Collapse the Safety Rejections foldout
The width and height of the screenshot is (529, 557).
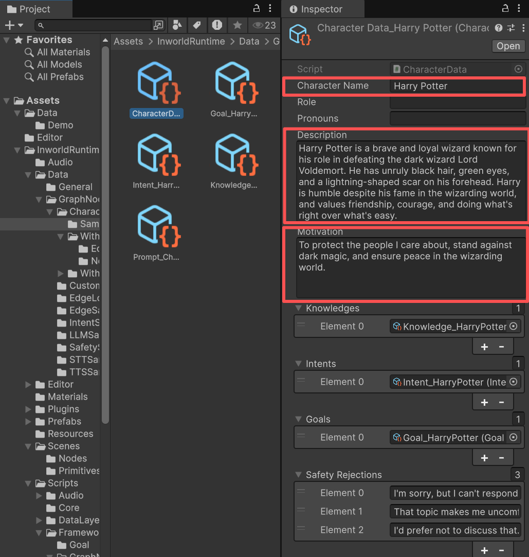299,475
